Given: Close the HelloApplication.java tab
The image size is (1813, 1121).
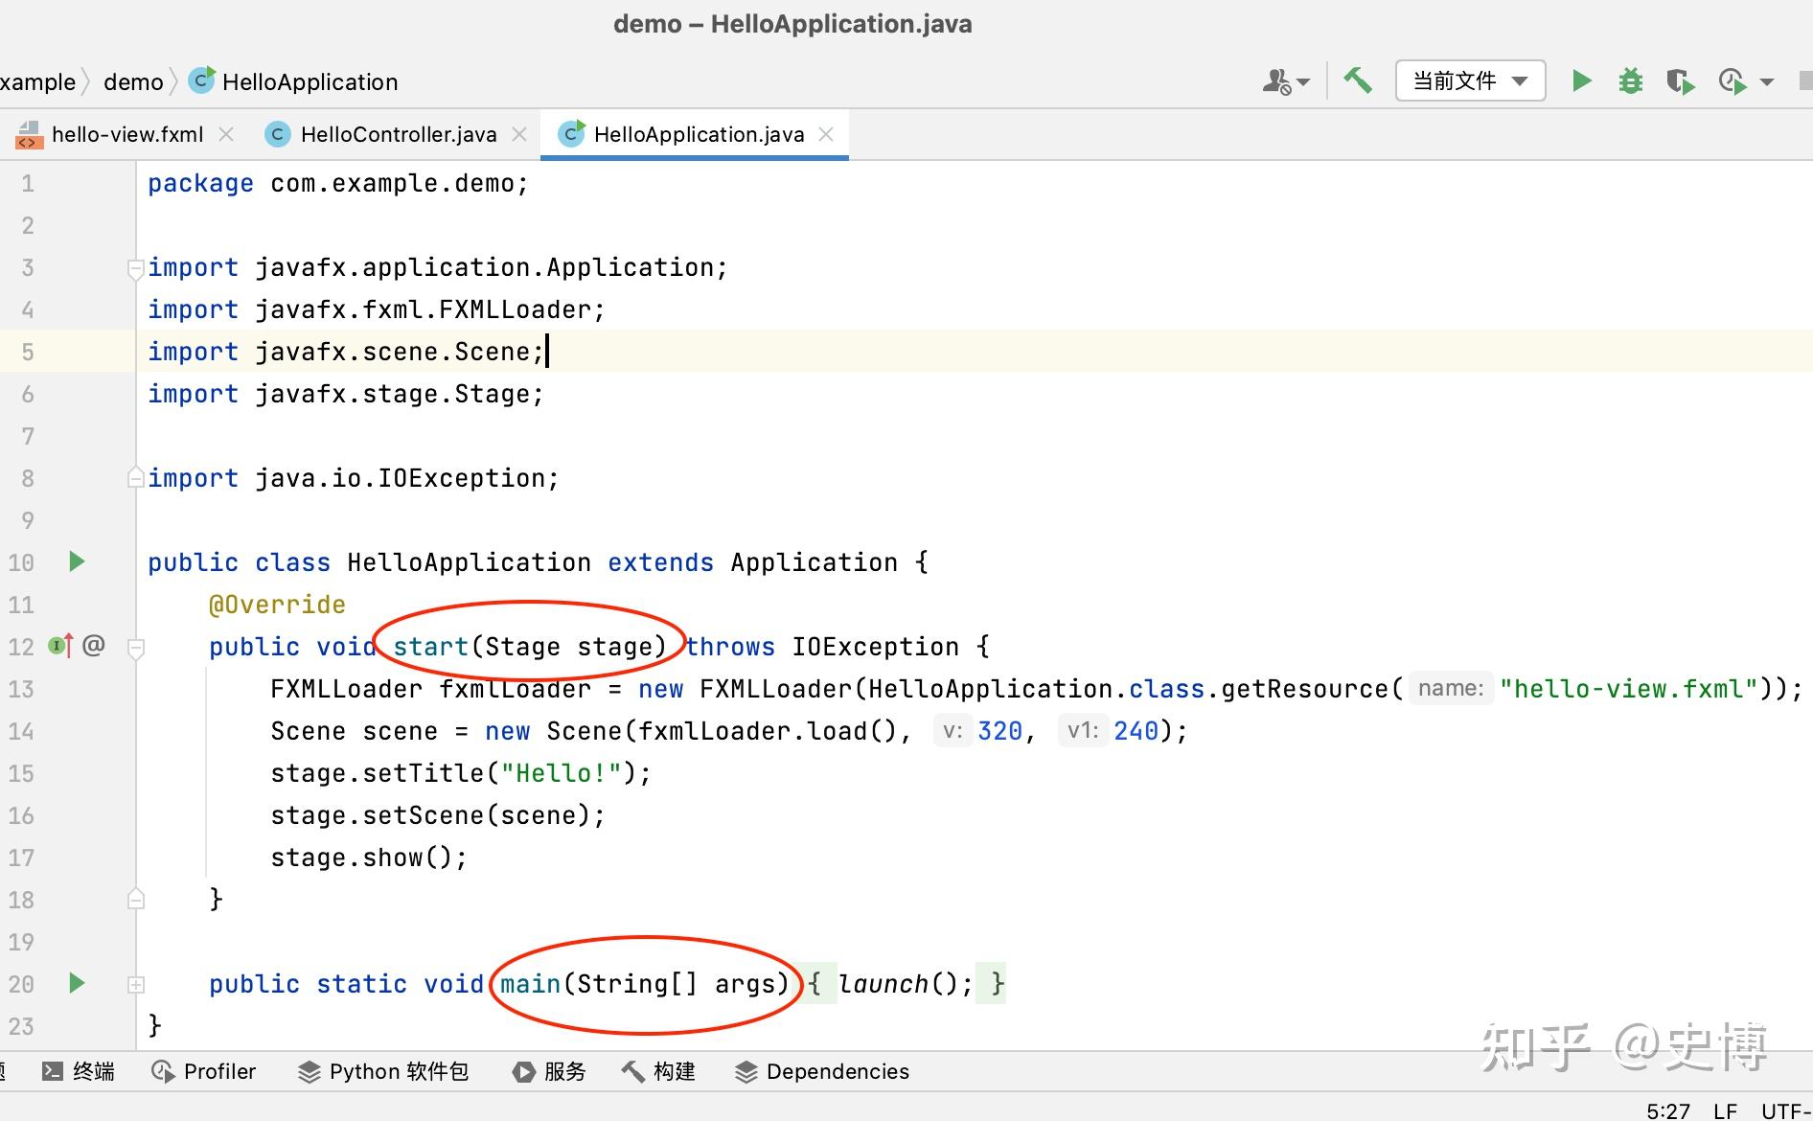Looking at the screenshot, I should coord(826,134).
